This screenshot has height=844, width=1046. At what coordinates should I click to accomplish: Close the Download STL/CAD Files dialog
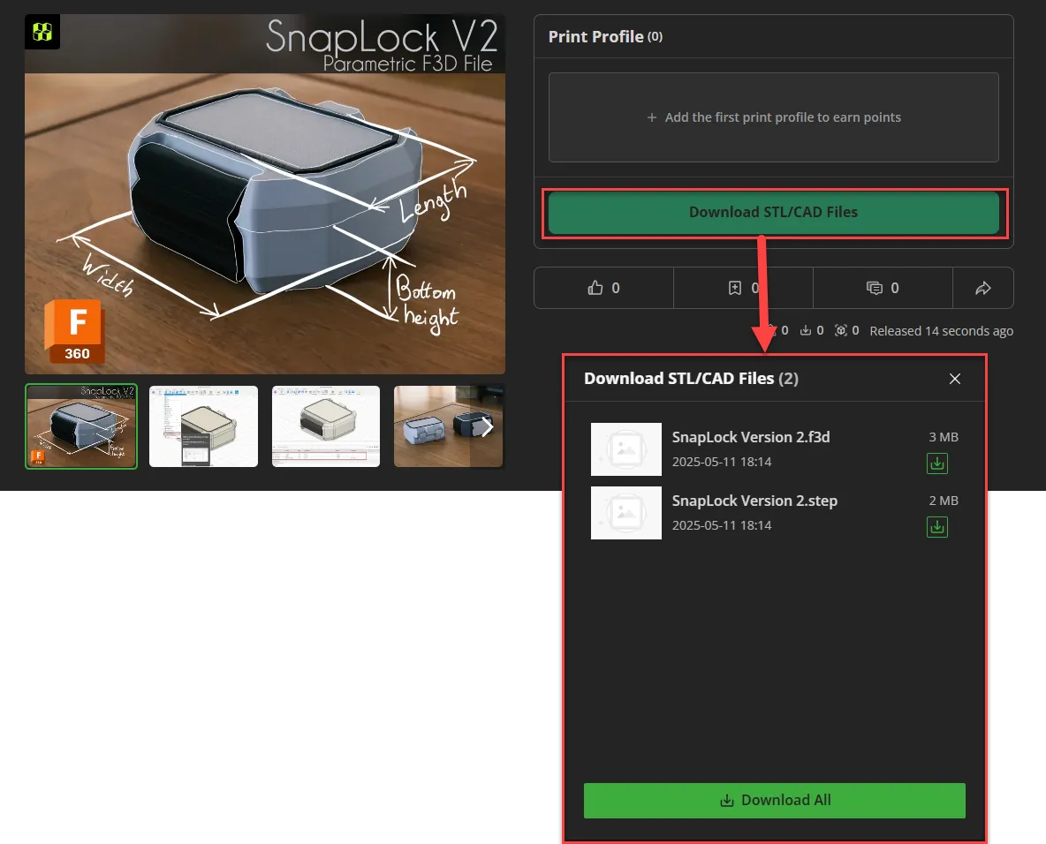coord(955,378)
